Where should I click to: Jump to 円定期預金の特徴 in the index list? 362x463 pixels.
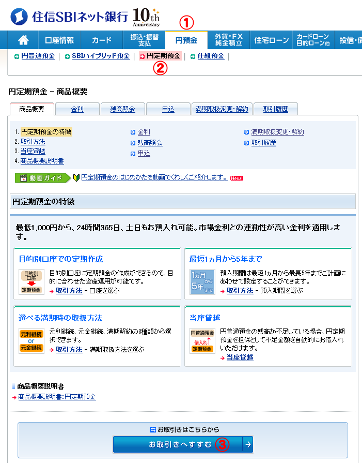[46, 132]
